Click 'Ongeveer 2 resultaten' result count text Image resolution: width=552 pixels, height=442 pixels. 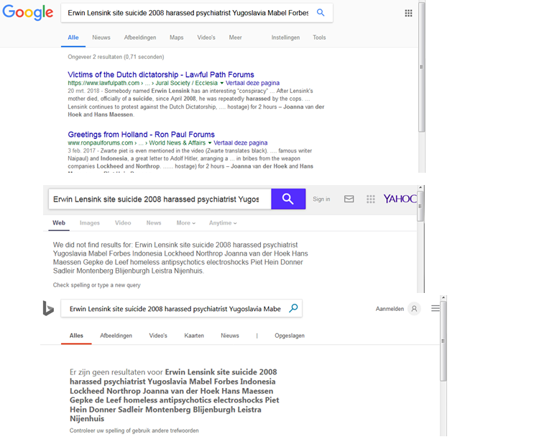[116, 57]
